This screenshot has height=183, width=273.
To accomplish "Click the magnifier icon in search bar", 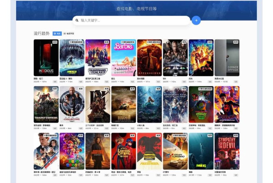I will coord(77,20).
